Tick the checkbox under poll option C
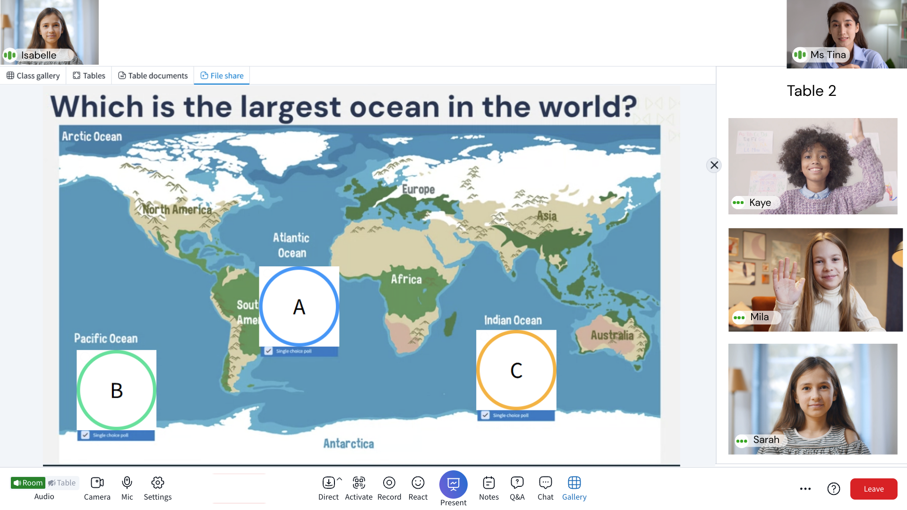This screenshot has width=907, height=510. [485, 415]
